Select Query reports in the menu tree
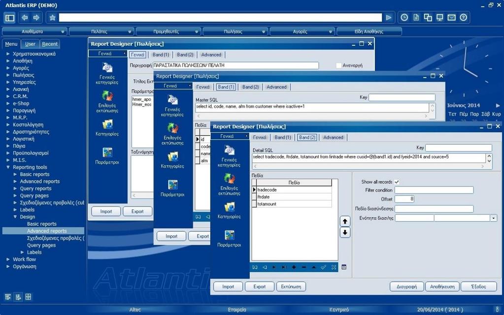The width and height of the screenshot is (504, 315). point(35,189)
